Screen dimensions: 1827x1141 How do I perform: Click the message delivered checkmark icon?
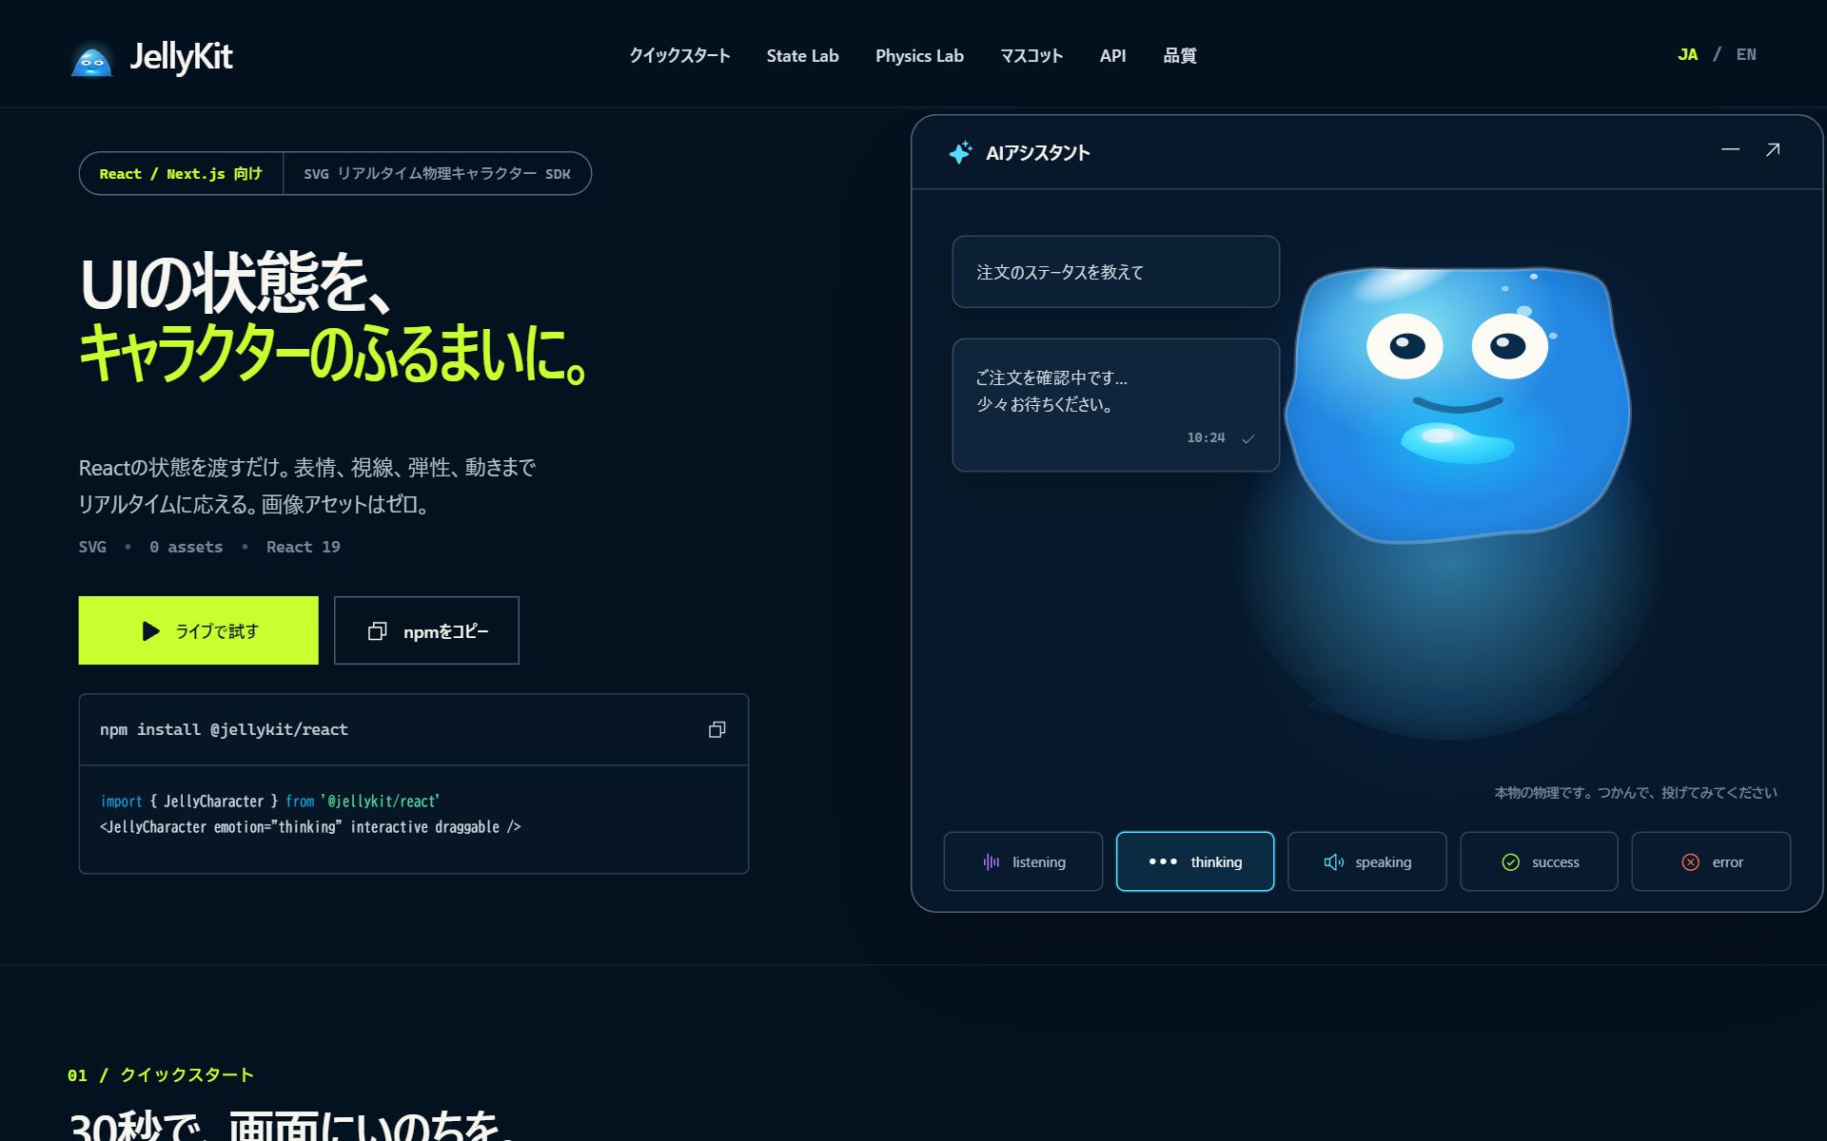(1248, 438)
